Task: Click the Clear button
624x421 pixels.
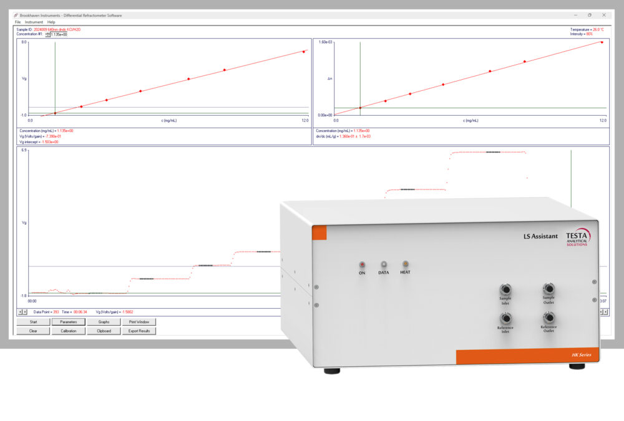Action: pos(34,331)
